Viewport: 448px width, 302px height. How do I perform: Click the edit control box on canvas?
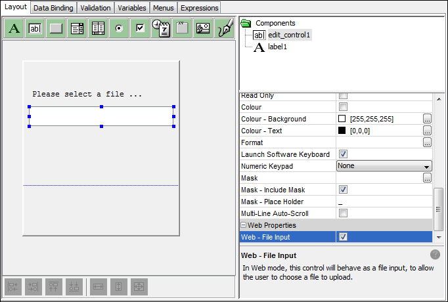pos(101,116)
